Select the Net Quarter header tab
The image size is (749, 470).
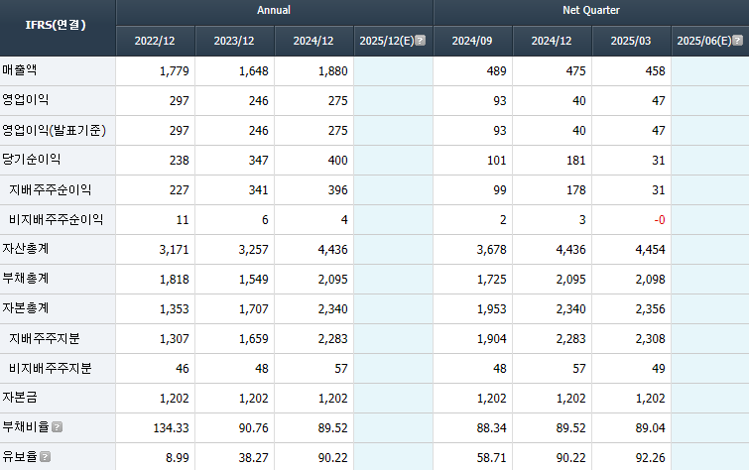[x=591, y=11]
